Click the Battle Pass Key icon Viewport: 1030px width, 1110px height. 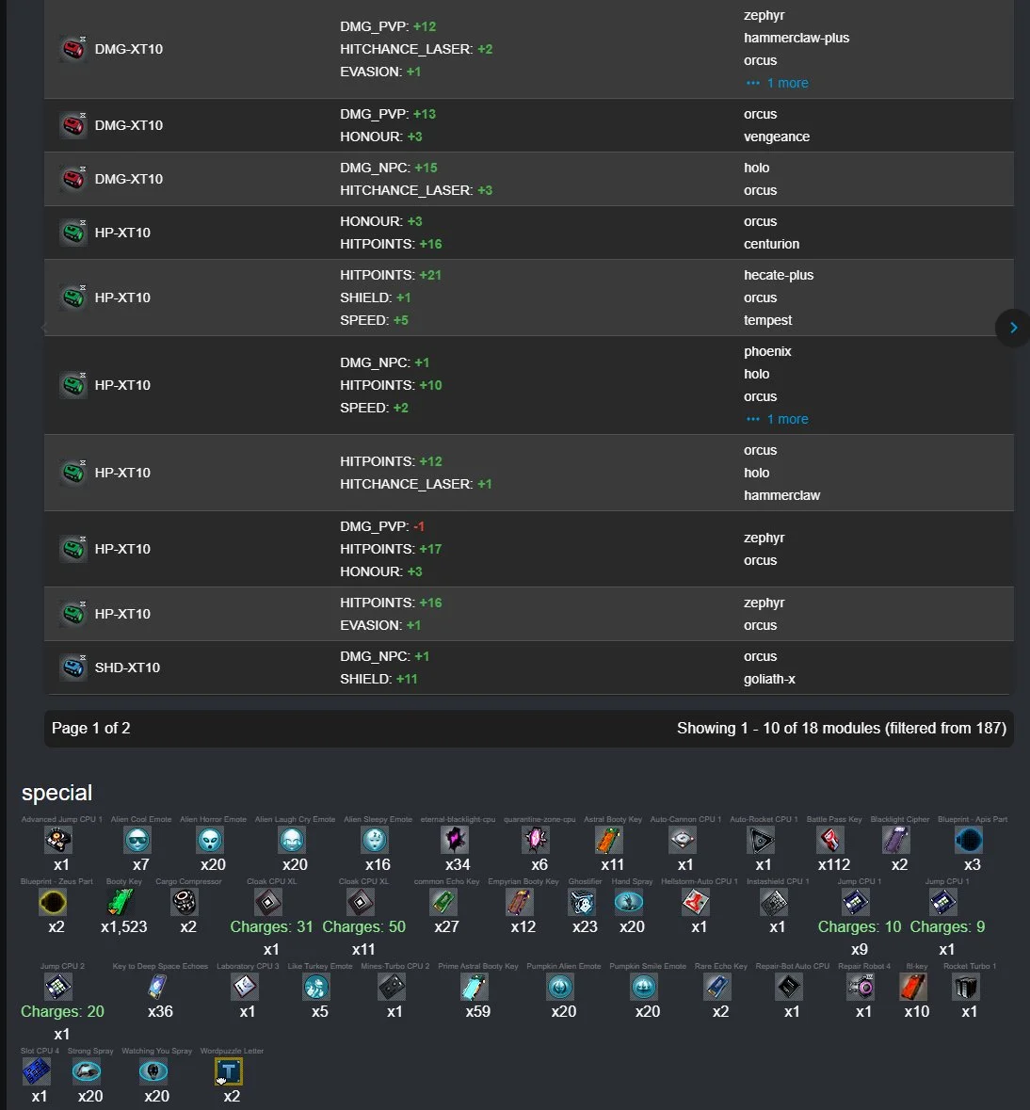point(830,840)
